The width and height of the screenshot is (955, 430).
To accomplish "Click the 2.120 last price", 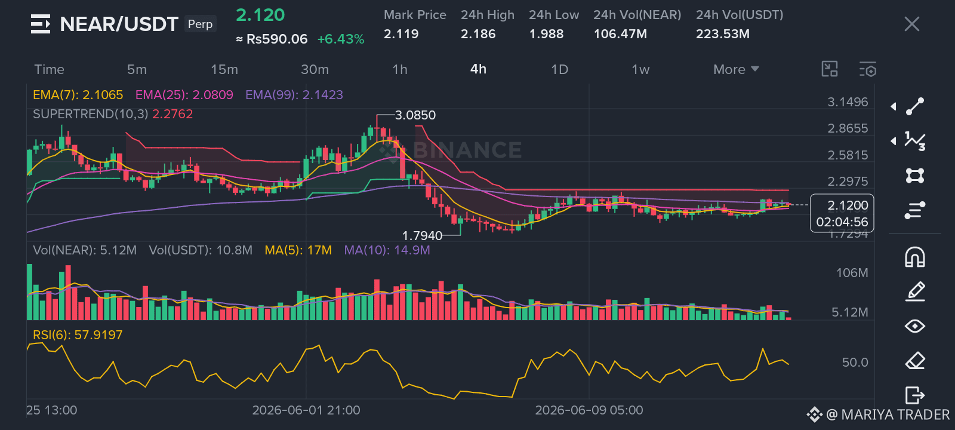I will [x=260, y=15].
